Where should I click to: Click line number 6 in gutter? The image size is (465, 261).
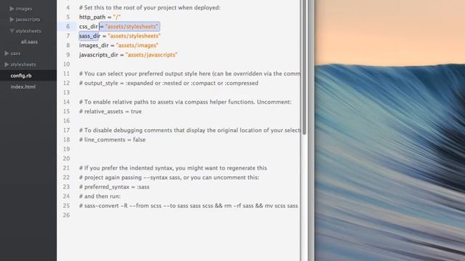coord(68,26)
